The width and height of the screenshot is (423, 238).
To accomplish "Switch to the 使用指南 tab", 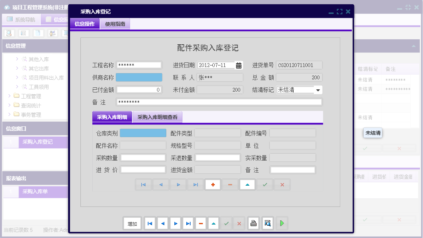I will (115, 23).
